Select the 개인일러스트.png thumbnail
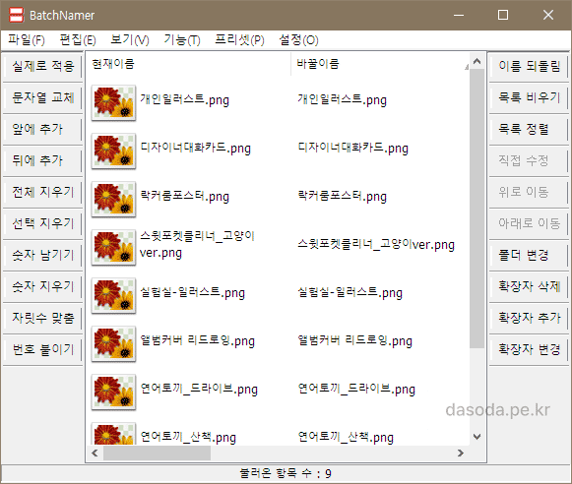This screenshot has width=572, height=484. click(113, 102)
